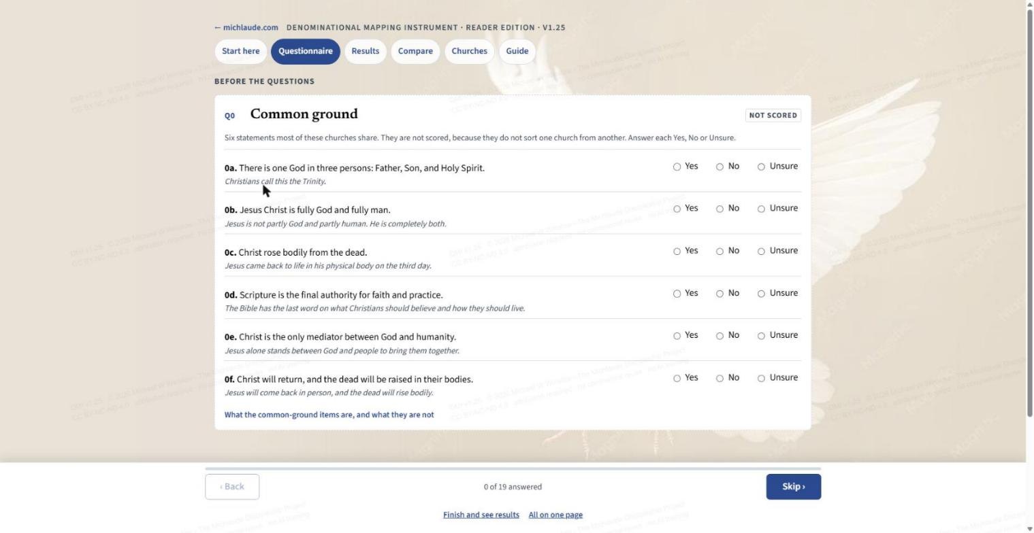Answer Unsure for 0e only mediator
The width and height of the screenshot is (1034, 533).
click(x=761, y=336)
